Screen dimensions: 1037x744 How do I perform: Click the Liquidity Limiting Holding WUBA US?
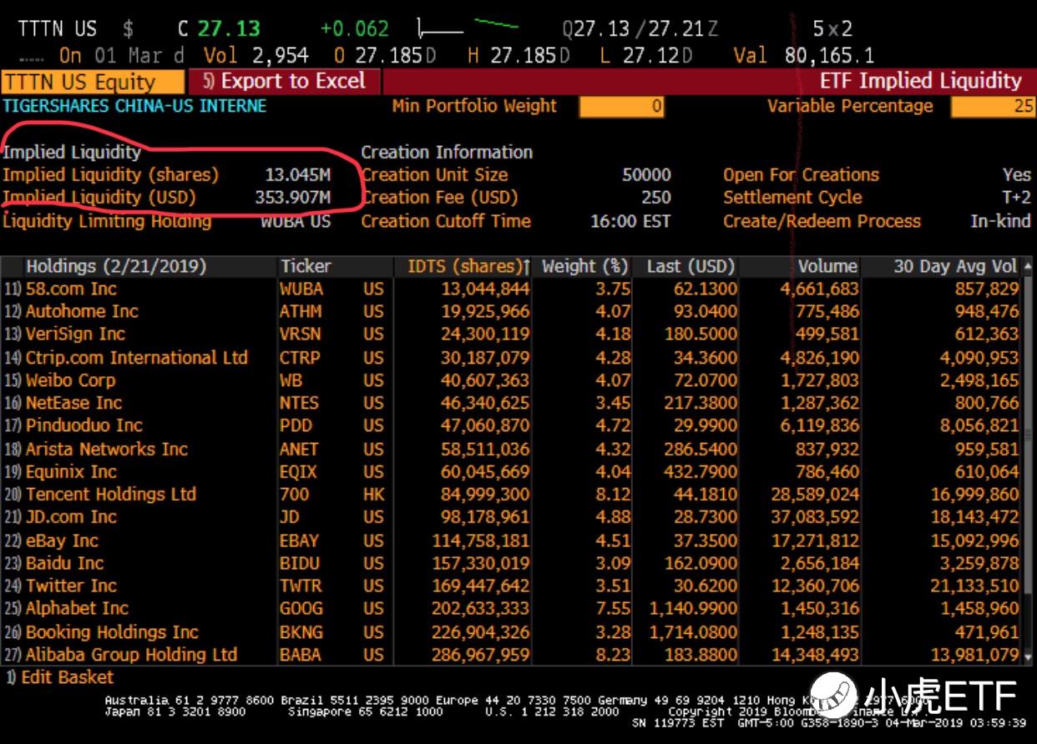coord(296,222)
